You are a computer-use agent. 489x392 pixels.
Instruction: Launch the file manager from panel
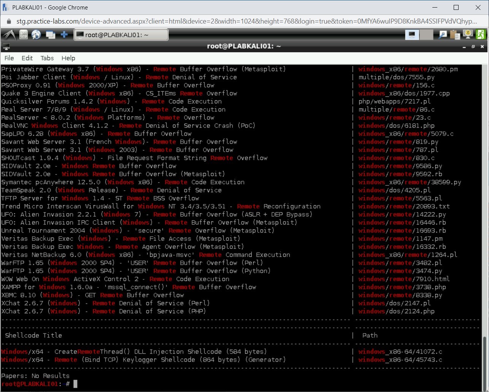click(24, 35)
